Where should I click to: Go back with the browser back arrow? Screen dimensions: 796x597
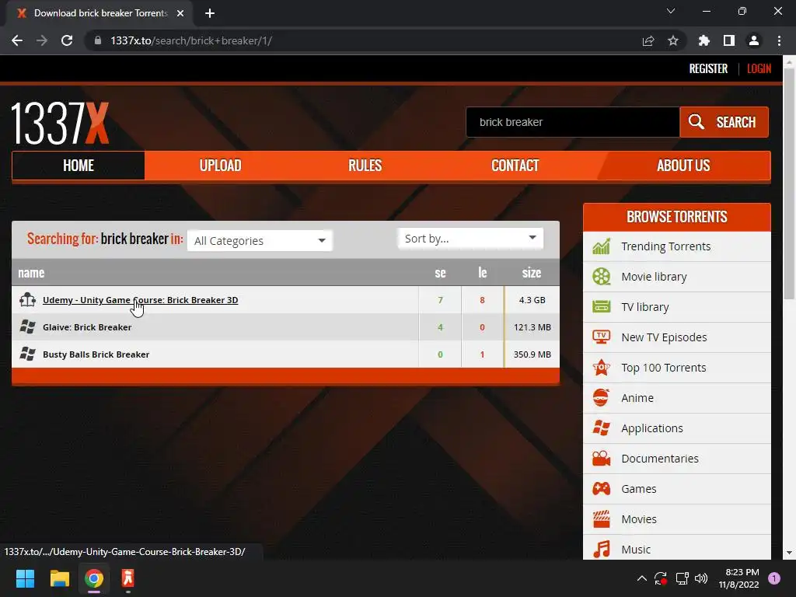(x=17, y=40)
